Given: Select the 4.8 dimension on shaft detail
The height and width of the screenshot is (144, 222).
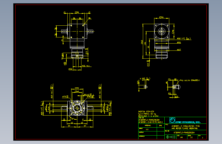Looking at the screenshot, I should 169,94.
